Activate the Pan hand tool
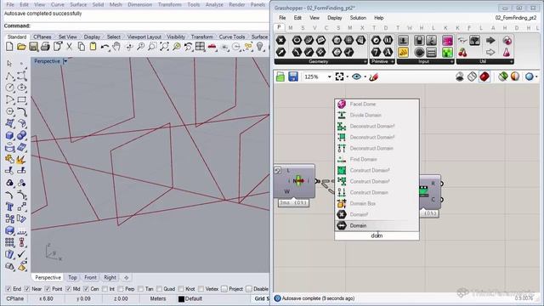 [116, 47]
